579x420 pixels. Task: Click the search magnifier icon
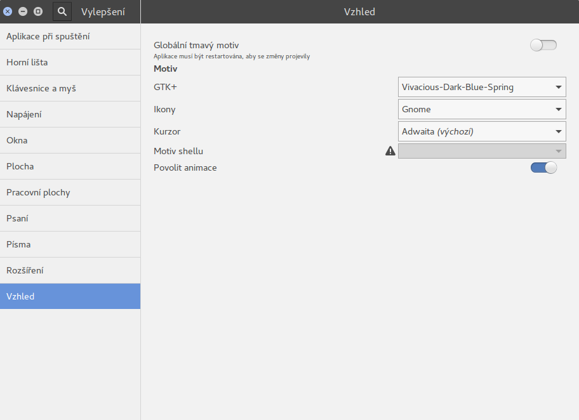[62, 11]
